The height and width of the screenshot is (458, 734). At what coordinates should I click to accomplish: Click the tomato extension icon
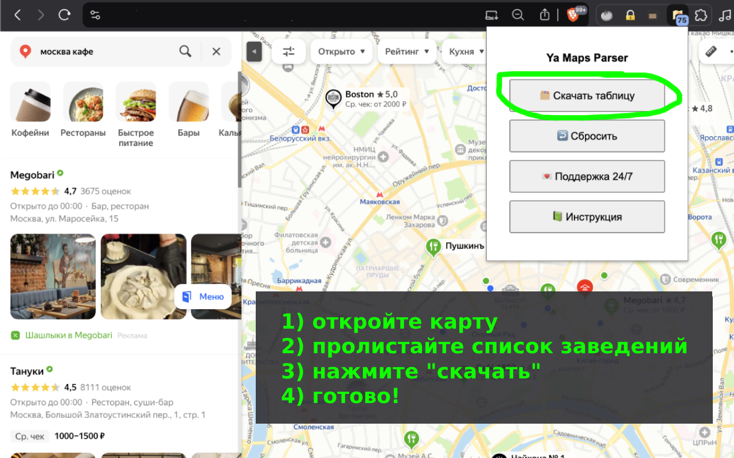click(607, 15)
